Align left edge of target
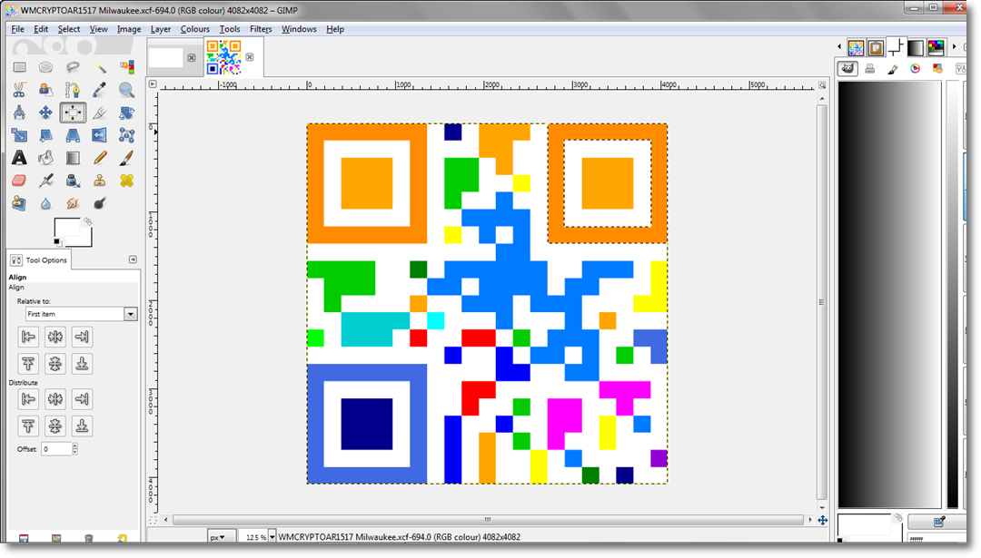981x558 pixels. [x=28, y=337]
